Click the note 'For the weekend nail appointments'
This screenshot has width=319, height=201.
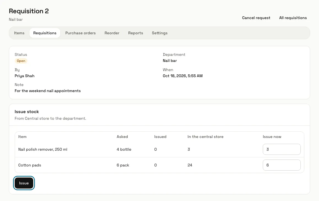coord(48,91)
